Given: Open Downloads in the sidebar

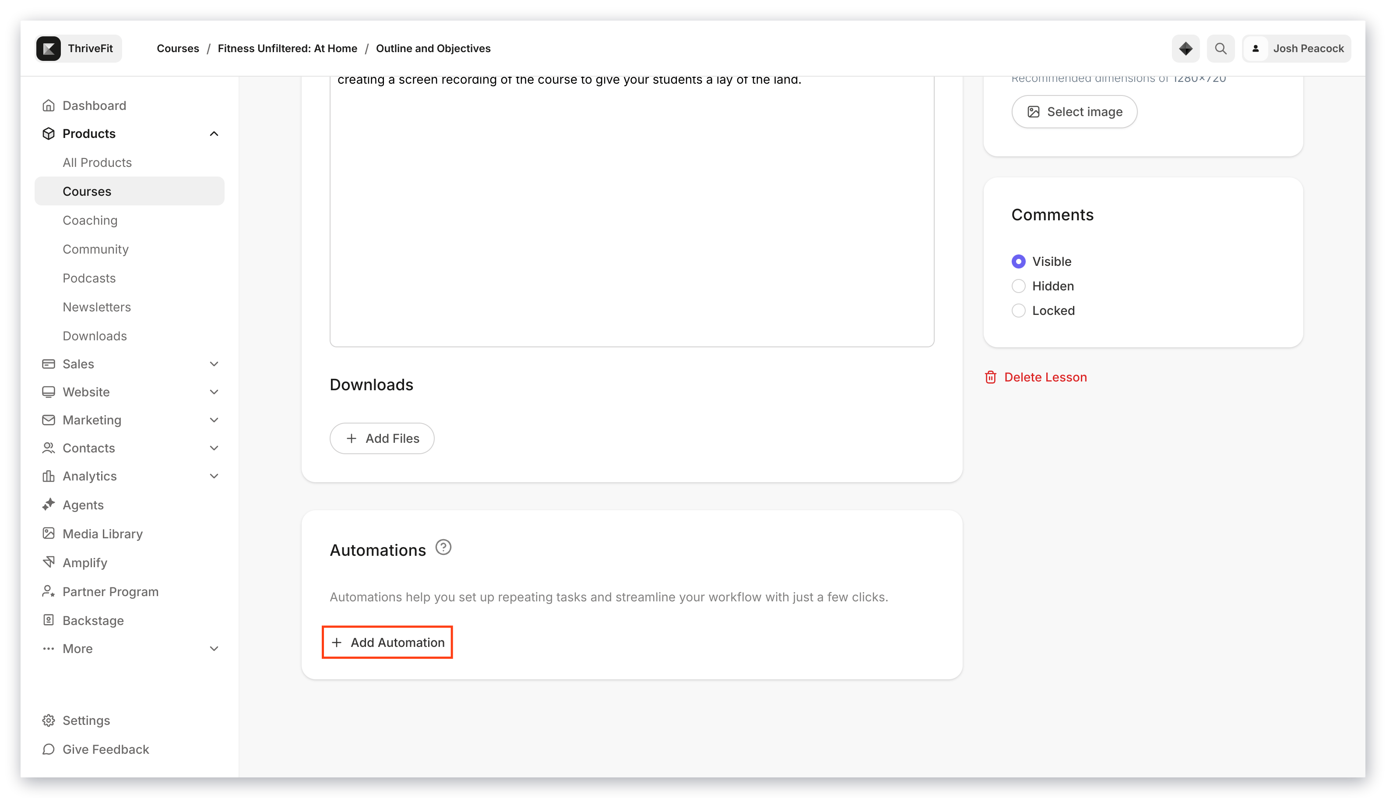Looking at the screenshot, I should pyautogui.click(x=130, y=336).
